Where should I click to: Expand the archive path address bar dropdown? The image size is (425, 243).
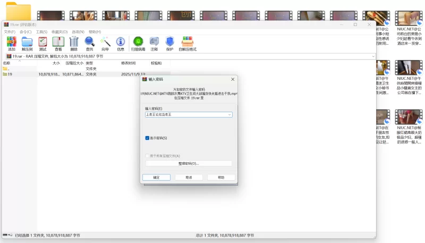[x=373, y=56]
